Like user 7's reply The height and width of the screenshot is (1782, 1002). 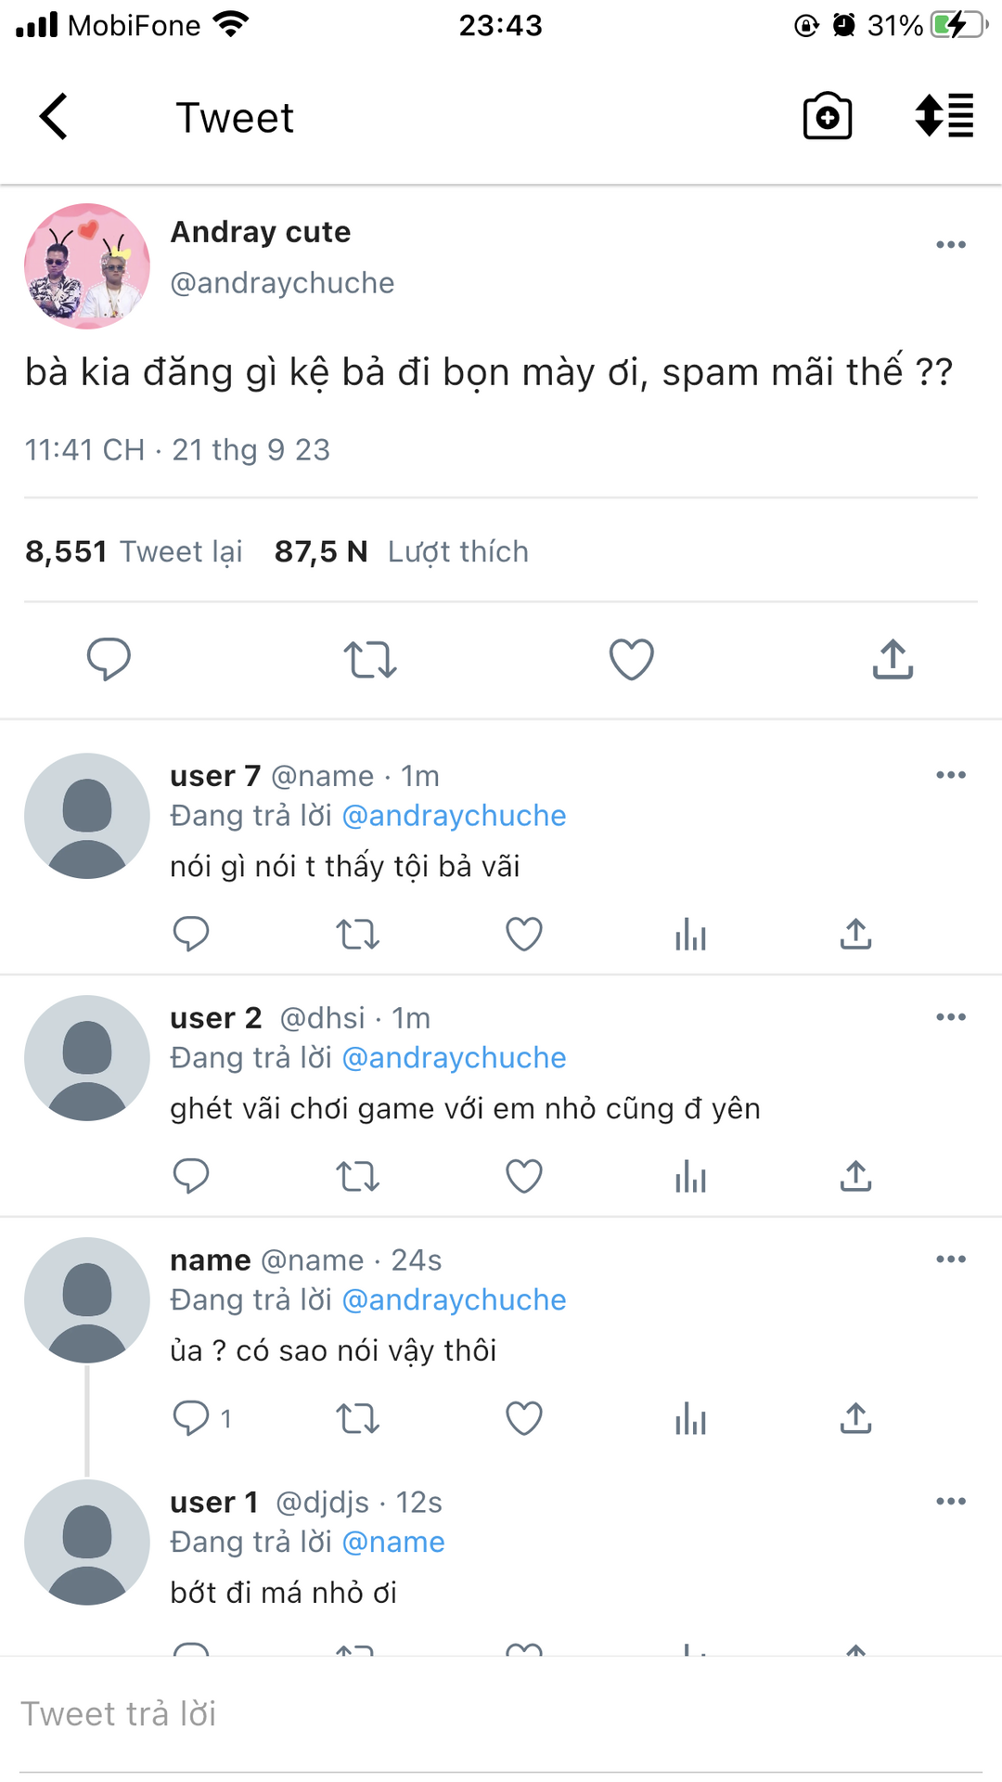[x=523, y=934]
